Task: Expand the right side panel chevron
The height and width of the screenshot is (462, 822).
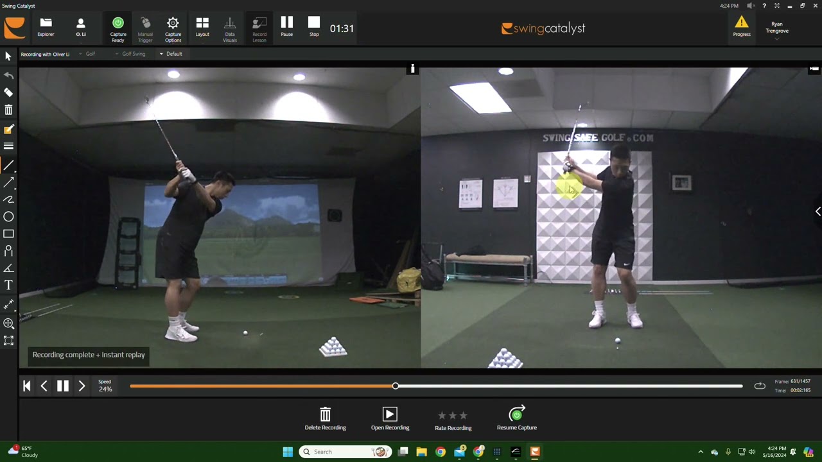Action: (x=818, y=211)
